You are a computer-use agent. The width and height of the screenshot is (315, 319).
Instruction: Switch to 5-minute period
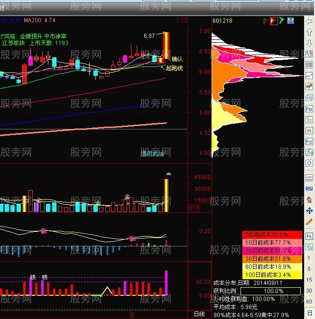pyautogui.click(x=309, y=269)
